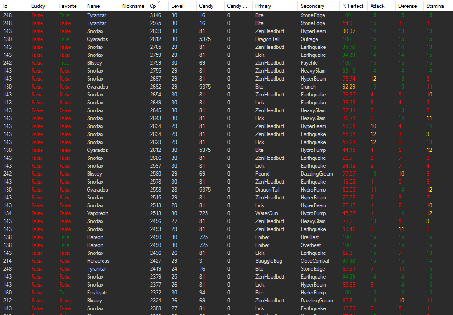This screenshot has height=315, width=453.
Task: Select the Tyranitar name with Cp 2975
Action: pyautogui.click(x=96, y=23)
